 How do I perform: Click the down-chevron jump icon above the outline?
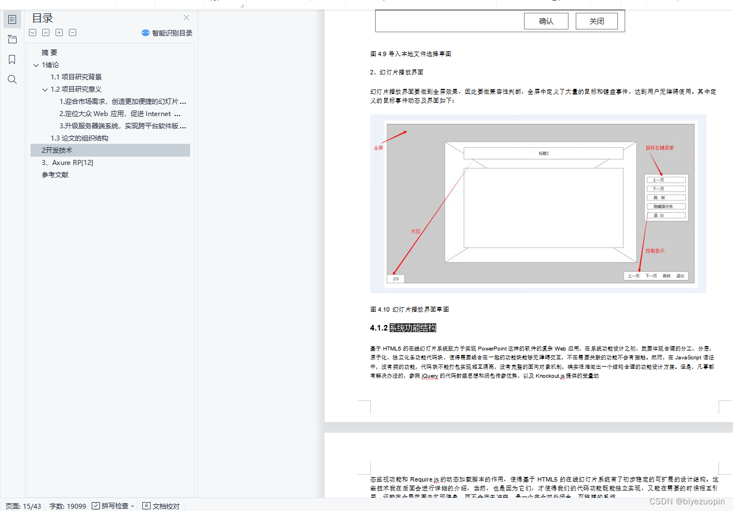click(32, 32)
